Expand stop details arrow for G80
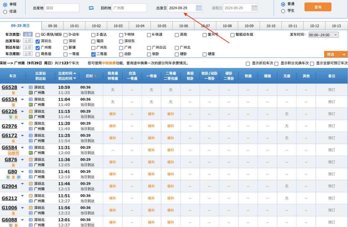The height and width of the screenshot is (227, 348). 23,172
